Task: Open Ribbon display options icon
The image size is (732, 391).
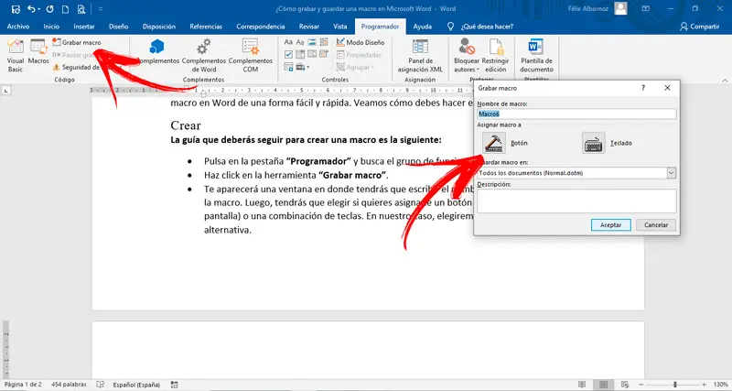Action: pos(646,8)
